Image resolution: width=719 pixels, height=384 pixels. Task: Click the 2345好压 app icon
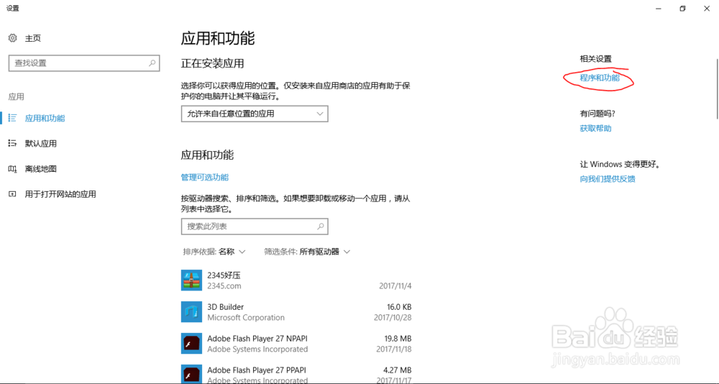coord(191,280)
